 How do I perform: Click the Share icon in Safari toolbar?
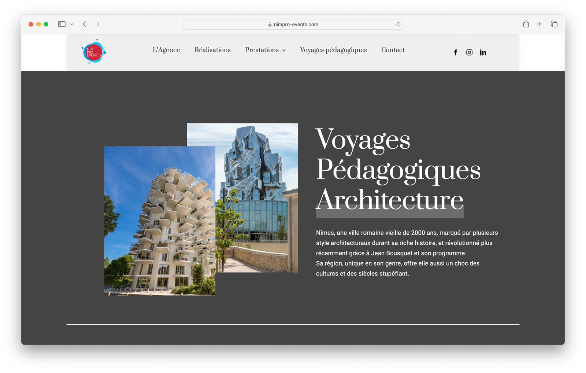tap(526, 24)
